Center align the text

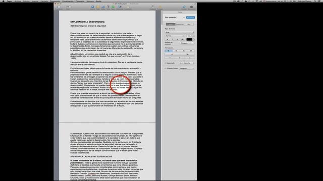[x=176, y=51]
